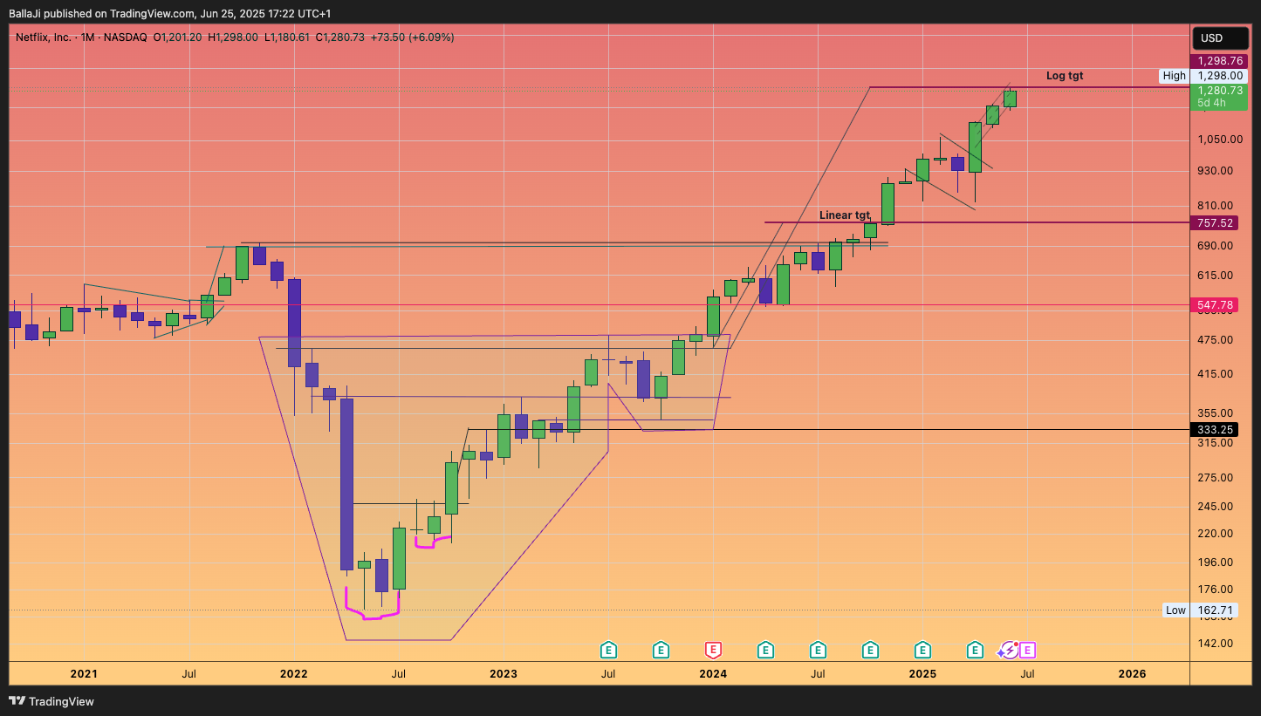The width and height of the screenshot is (1261, 716).
Task: Click the earnings marker at July 2023
Action: click(x=608, y=650)
